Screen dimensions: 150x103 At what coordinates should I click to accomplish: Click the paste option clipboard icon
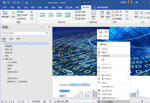click(103, 60)
